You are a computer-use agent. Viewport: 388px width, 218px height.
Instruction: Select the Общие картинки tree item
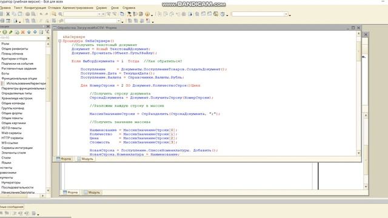(13, 123)
